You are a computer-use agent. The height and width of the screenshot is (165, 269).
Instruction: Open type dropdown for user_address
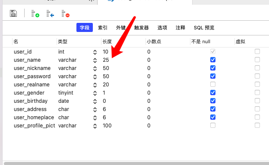[x=95, y=110]
